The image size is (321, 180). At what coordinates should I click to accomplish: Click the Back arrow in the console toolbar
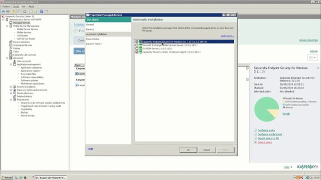pyautogui.click(x=4, y=11)
